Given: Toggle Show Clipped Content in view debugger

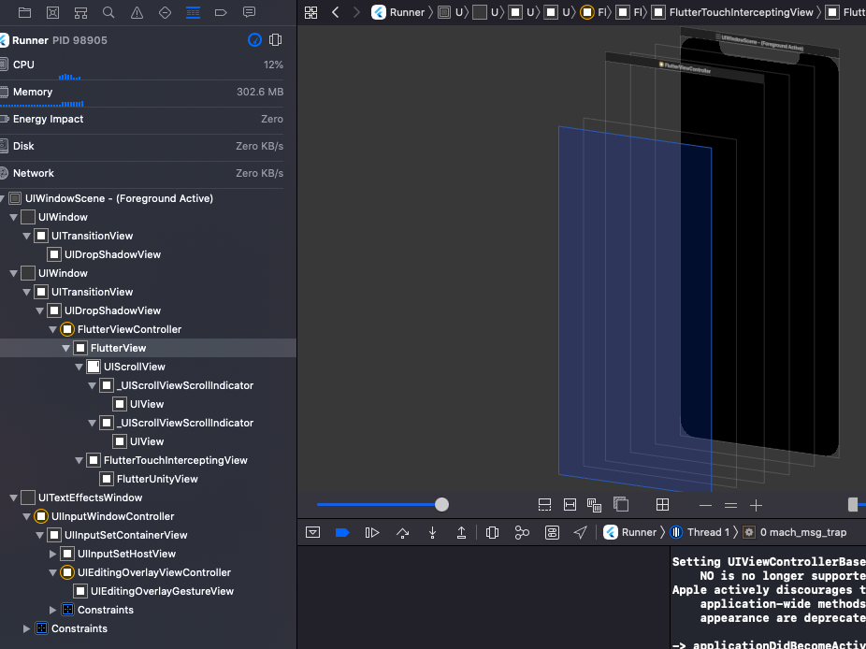Looking at the screenshot, I should (545, 505).
